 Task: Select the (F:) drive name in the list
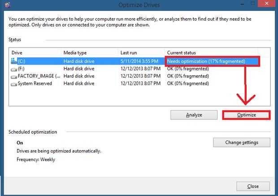(x=22, y=69)
